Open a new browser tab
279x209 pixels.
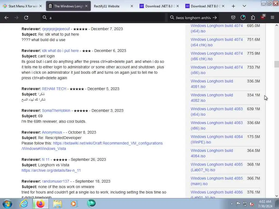(233, 6)
